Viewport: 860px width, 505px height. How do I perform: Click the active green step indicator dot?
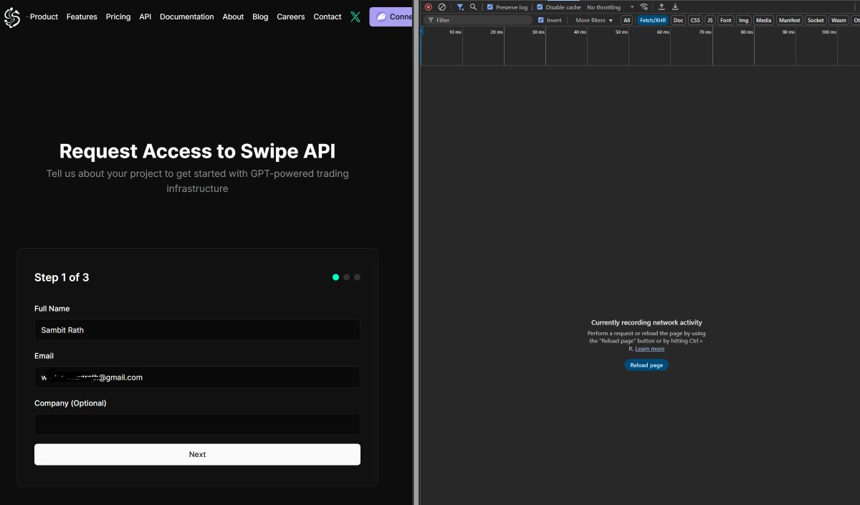(x=335, y=277)
